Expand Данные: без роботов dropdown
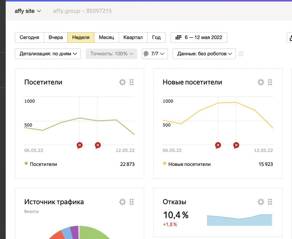The width and height of the screenshot is (292, 239). 204,54
